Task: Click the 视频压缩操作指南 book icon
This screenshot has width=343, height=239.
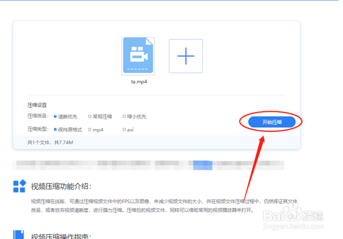Action: 18,235
